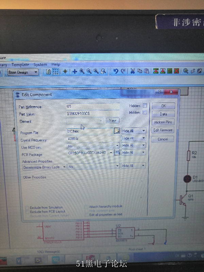This screenshot has width=204, height=272.
Task: Enable Edit all properties as text checkbox
Action: 87,215
